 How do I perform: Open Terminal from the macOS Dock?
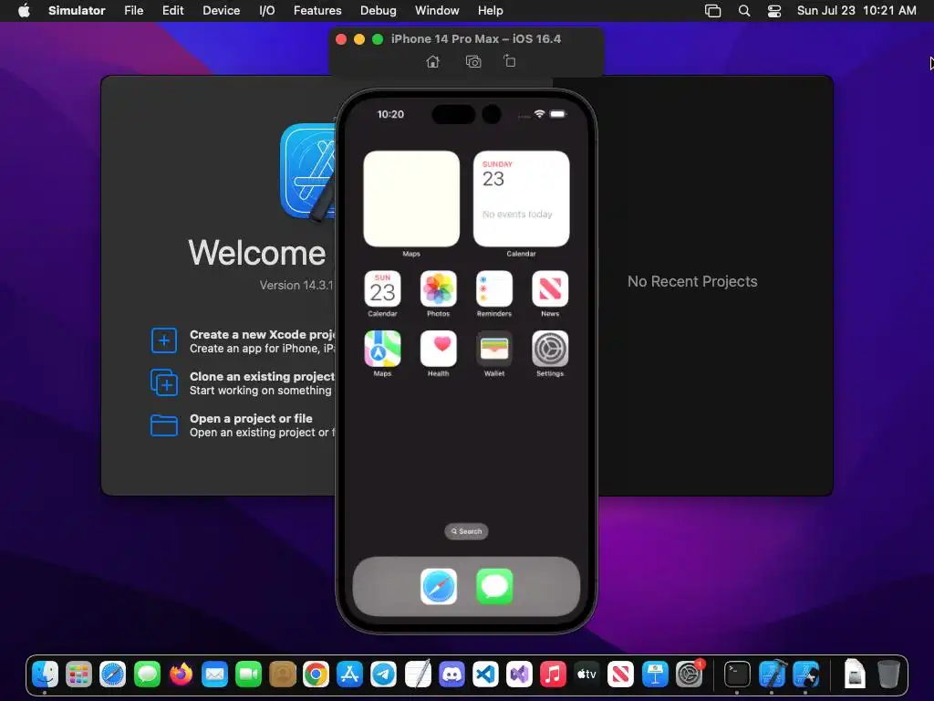coord(737,675)
